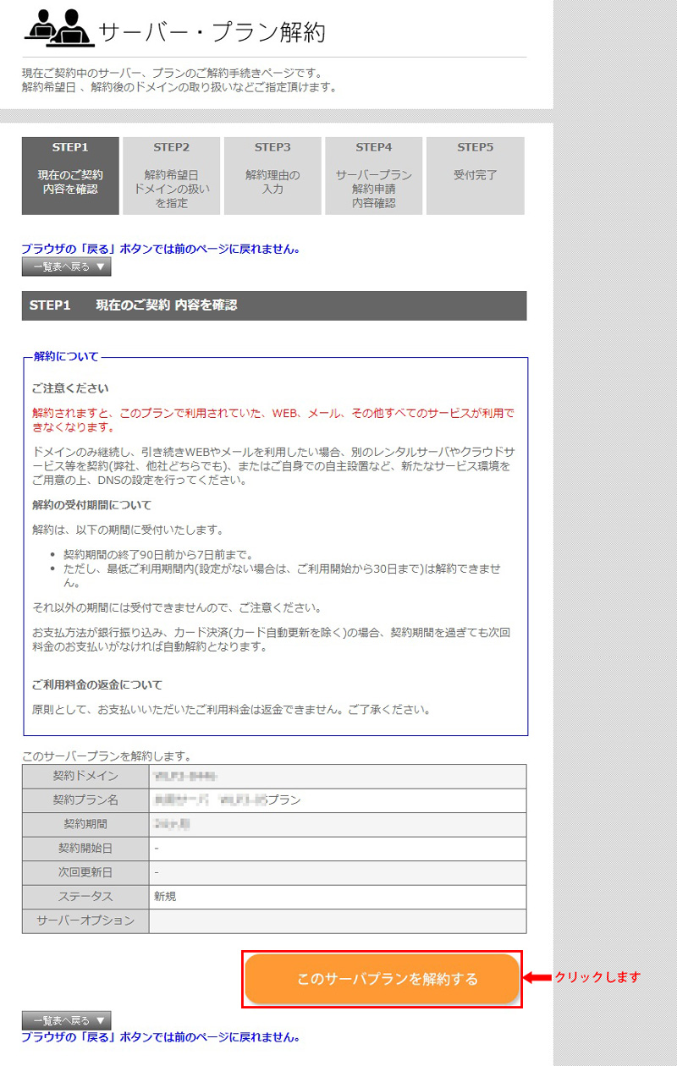Click the 契約期間 value cell

tap(337, 824)
